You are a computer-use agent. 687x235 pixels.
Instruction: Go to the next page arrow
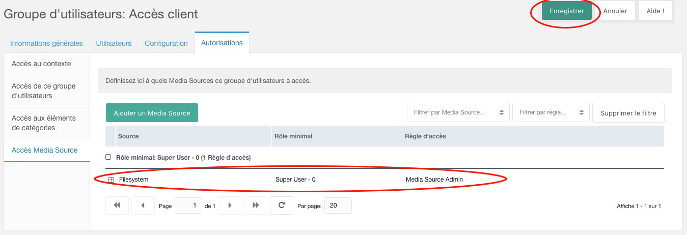click(230, 205)
